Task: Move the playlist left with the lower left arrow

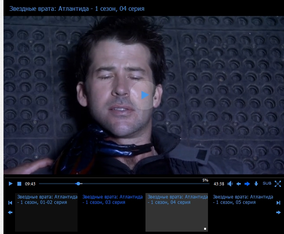Action: pyautogui.click(x=10, y=212)
